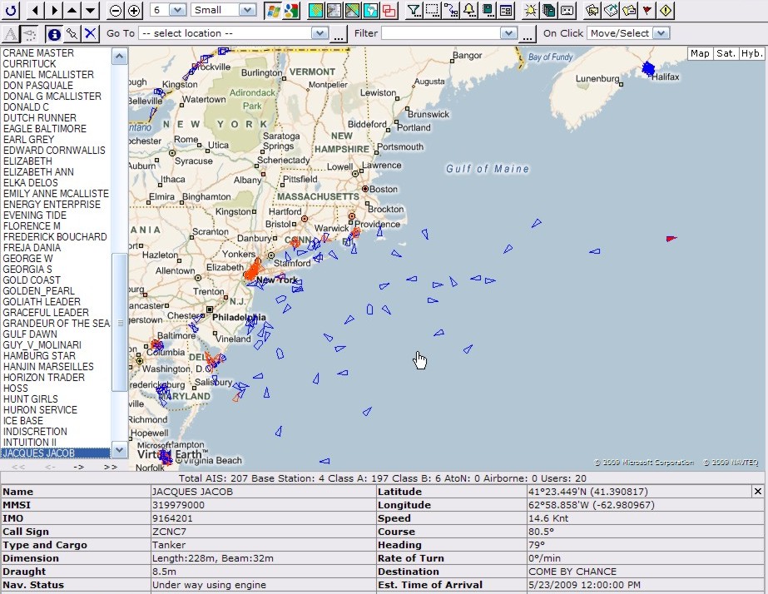The width and height of the screenshot is (768, 594).
Task: Switch map to Hyb. view
Action: 751,53
